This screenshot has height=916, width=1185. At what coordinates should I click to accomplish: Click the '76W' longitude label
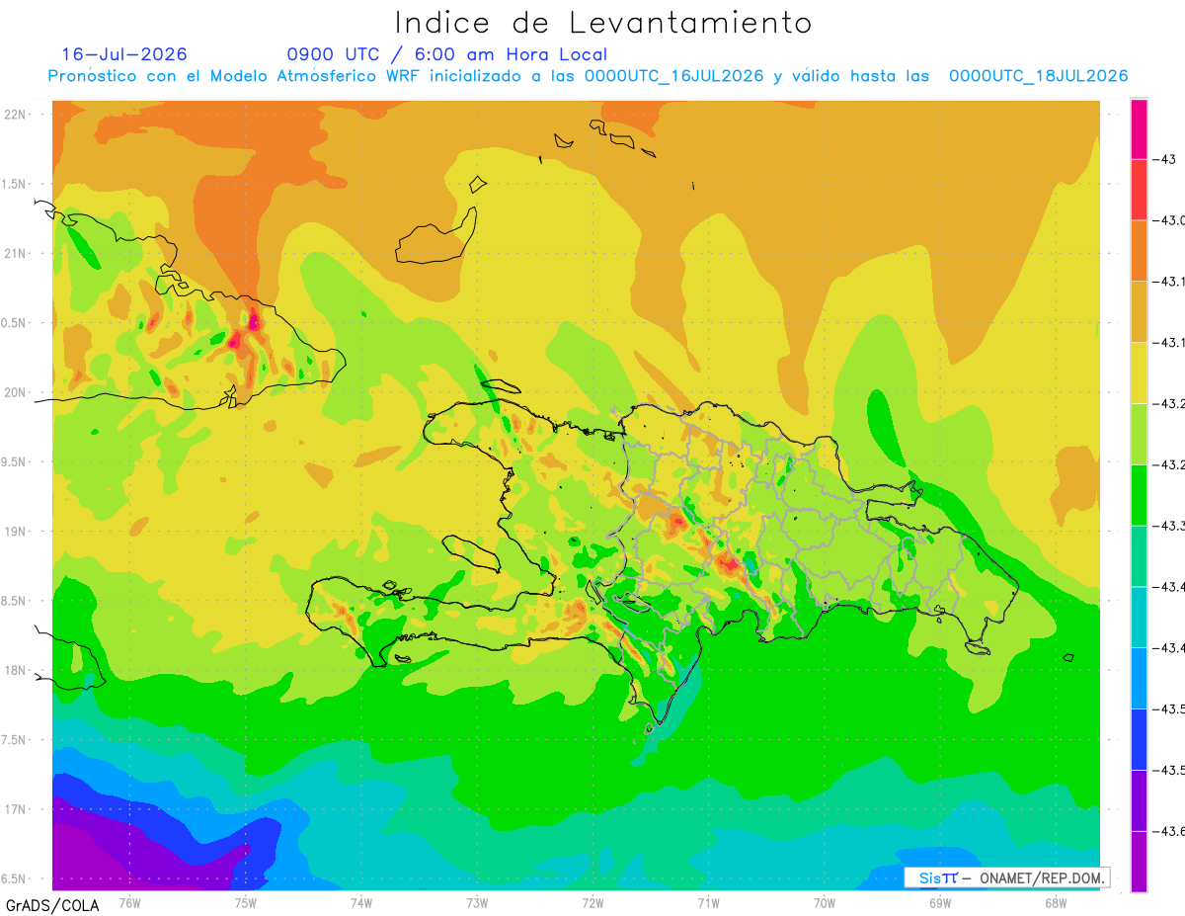pyautogui.click(x=129, y=903)
